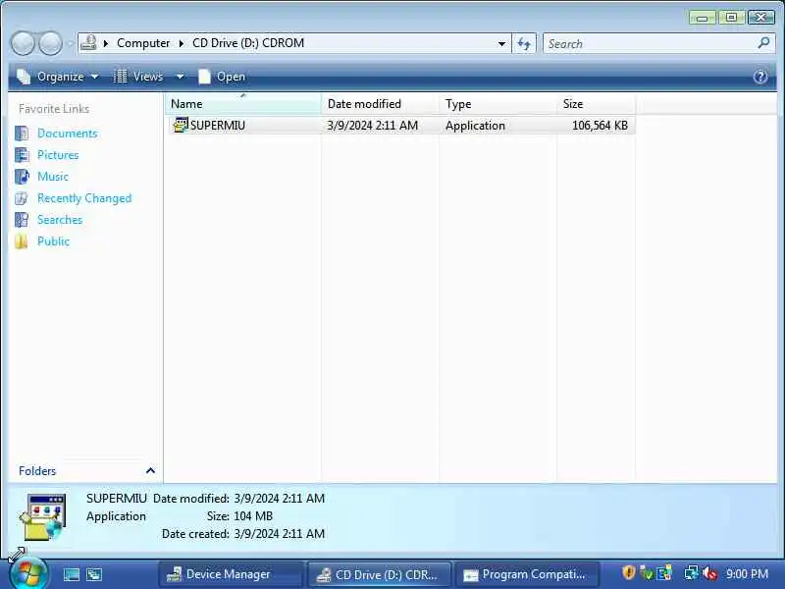
Task: Click the Recently Changed icon
Action: [x=22, y=198]
